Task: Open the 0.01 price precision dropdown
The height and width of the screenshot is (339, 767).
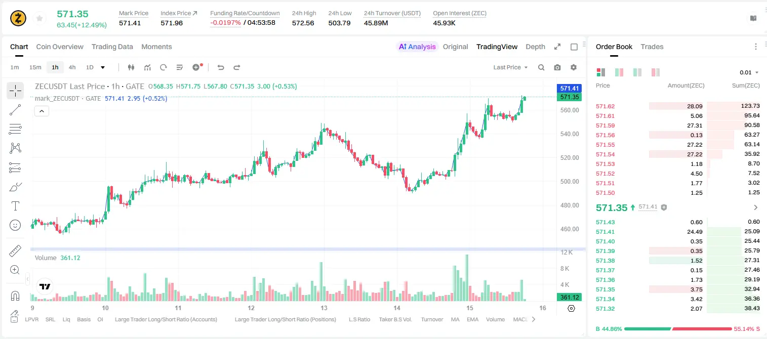Action: 749,72
